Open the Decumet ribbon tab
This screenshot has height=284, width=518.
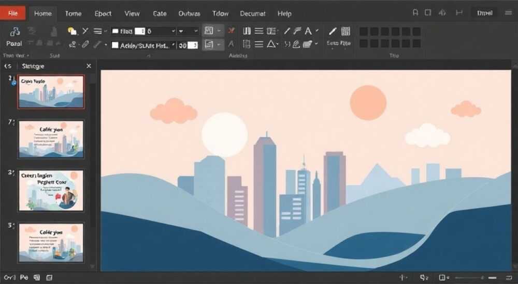click(x=253, y=13)
